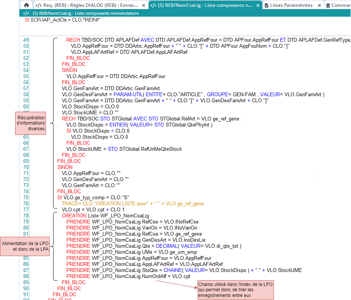
Task: Switch to the Listes Paramétrées tab
Action: [291, 5]
